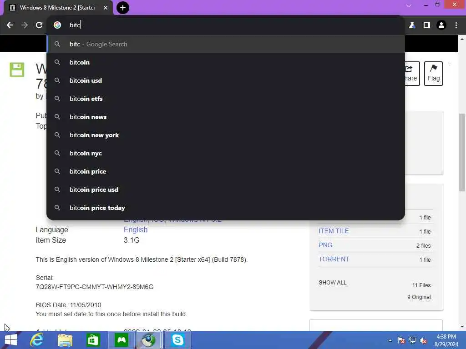The height and width of the screenshot is (349, 466).
Task: Open File Explorer from the taskbar
Action: click(65, 340)
